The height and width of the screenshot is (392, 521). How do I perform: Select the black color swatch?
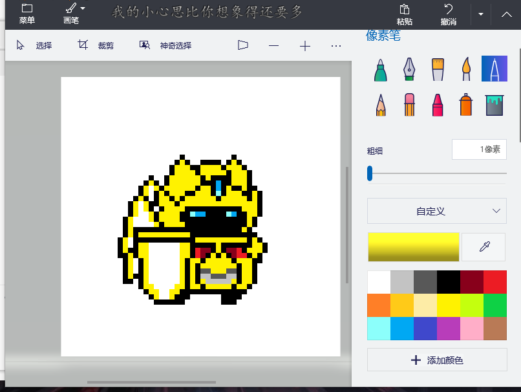[x=449, y=282]
